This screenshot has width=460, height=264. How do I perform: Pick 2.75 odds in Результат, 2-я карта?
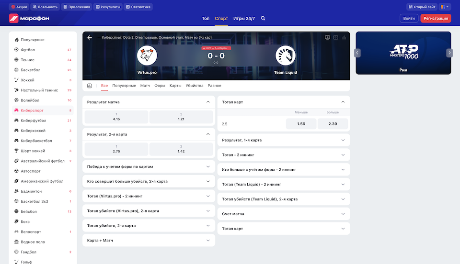pos(116,149)
